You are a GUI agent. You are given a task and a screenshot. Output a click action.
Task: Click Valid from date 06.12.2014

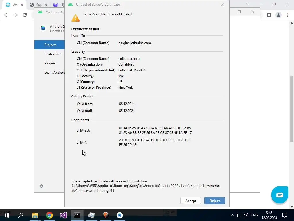pyautogui.click(x=127, y=104)
